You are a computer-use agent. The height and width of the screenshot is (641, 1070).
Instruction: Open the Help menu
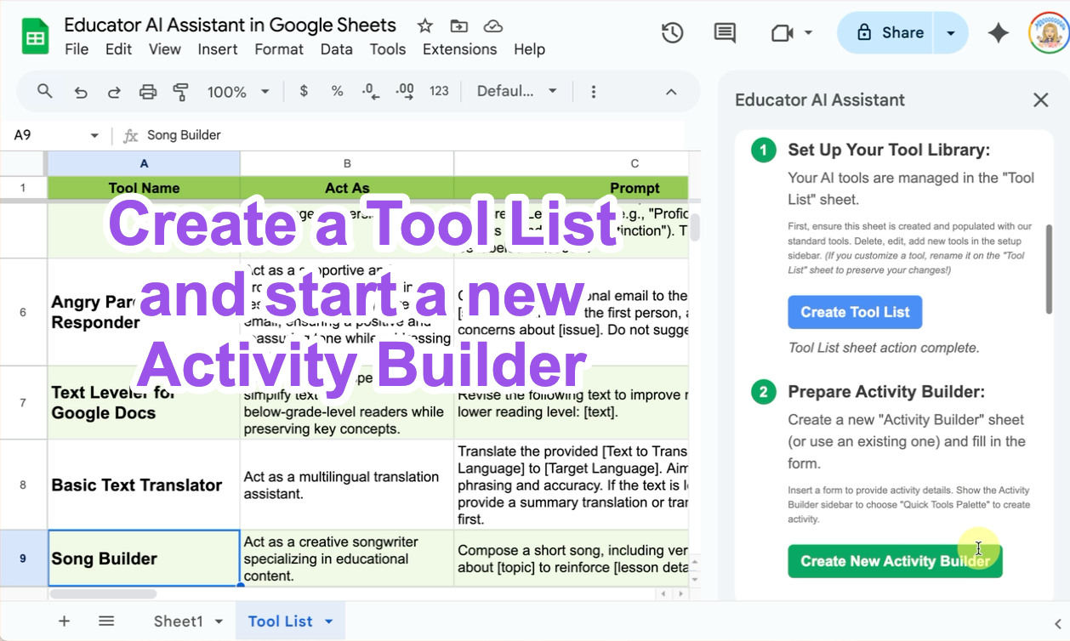[529, 49]
